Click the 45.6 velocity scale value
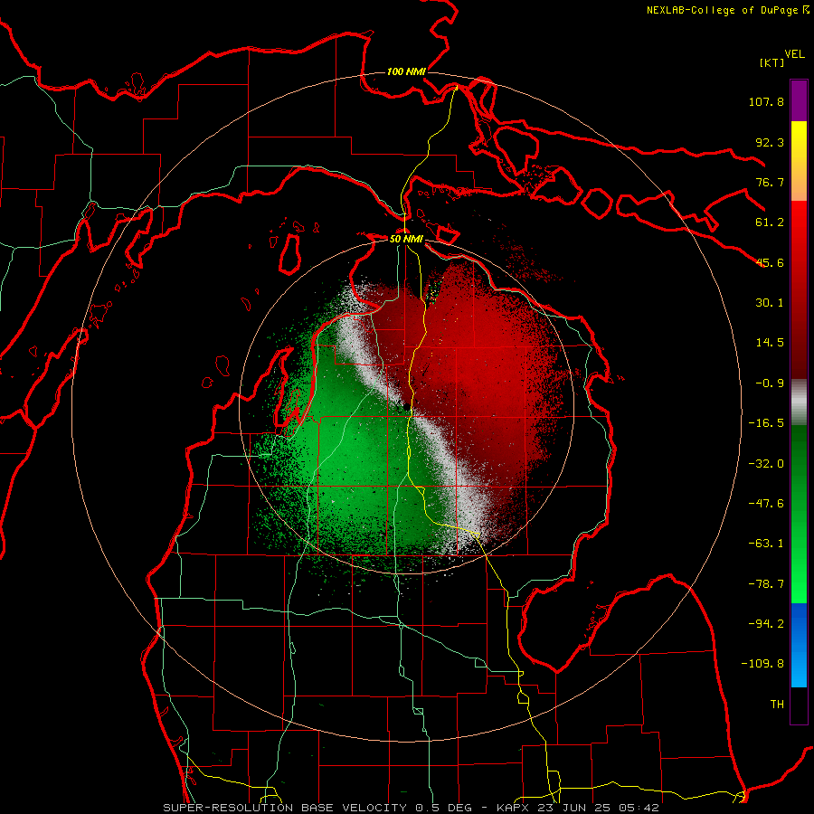The image size is (814, 814). click(x=770, y=262)
